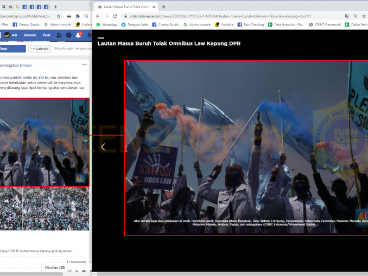
Task: Open the Daftar Fact bookmark
Action: coord(356,24)
